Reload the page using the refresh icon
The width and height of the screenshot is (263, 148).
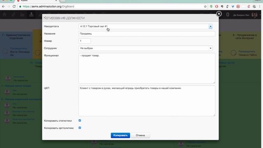click(14, 7)
